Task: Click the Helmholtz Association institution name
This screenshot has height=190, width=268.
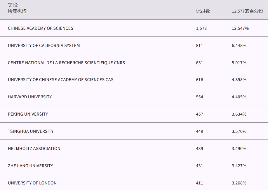Action: pos(34,149)
